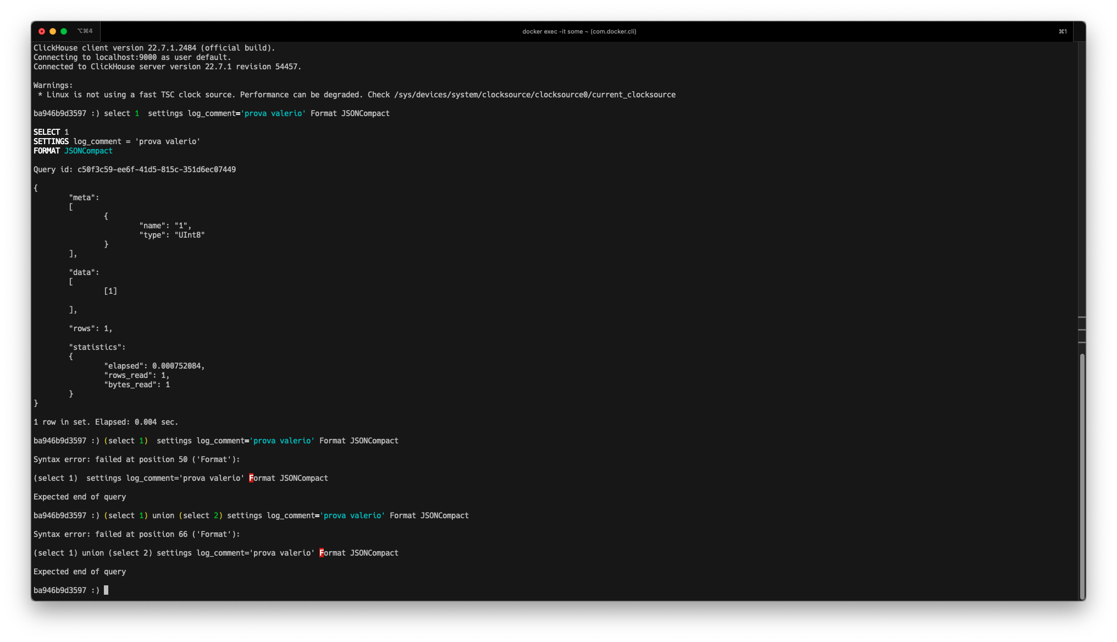The image size is (1117, 642).
Task: Click the ⌘1 shortcut indicator at top right
Action: (x=1062, y=31)
